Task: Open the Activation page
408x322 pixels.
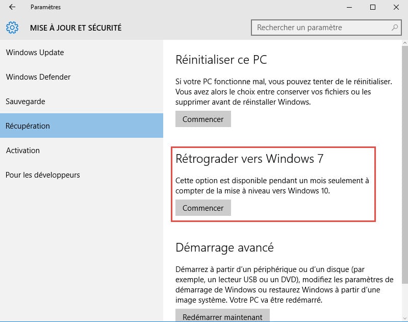Action: (23, 151)
